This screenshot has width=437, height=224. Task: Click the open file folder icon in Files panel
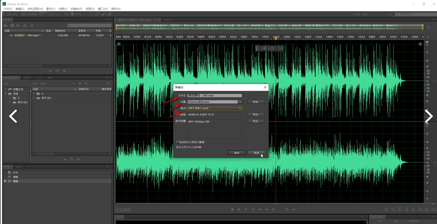(x=5, y=26)
